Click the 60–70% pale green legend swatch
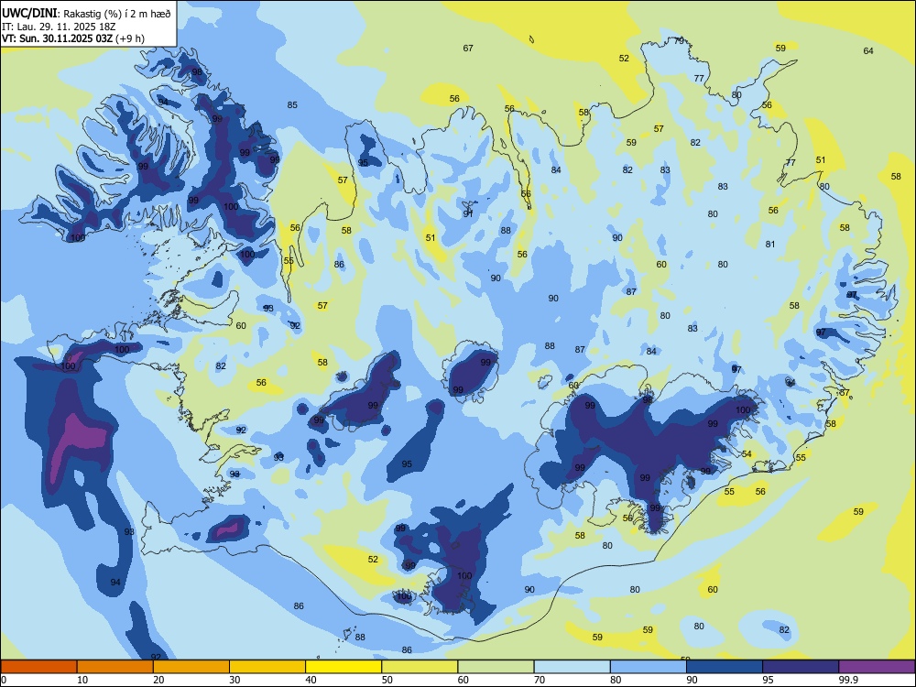The width and height of the screenshot is (916, 687). click(496, 667)
